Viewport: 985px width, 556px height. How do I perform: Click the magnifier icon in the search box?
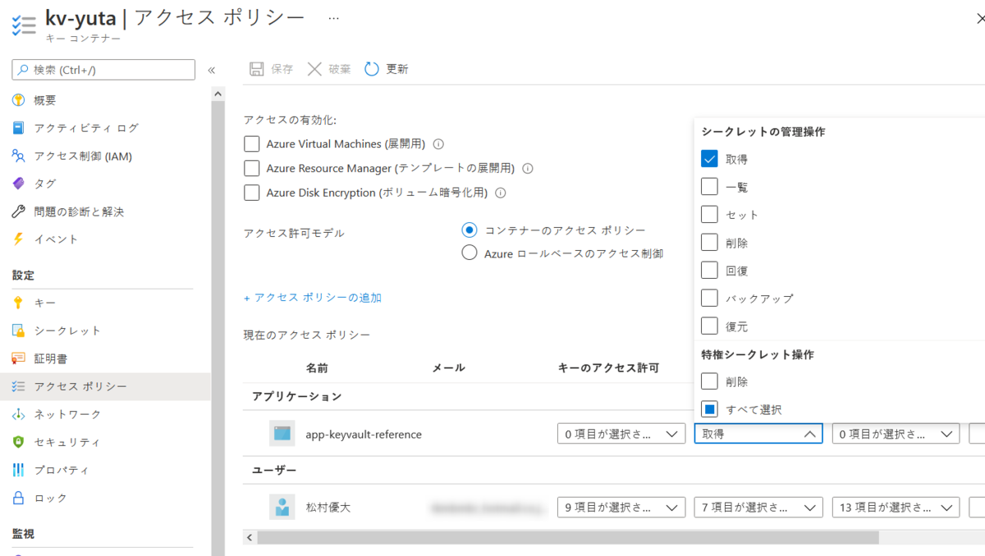(23, 70)
